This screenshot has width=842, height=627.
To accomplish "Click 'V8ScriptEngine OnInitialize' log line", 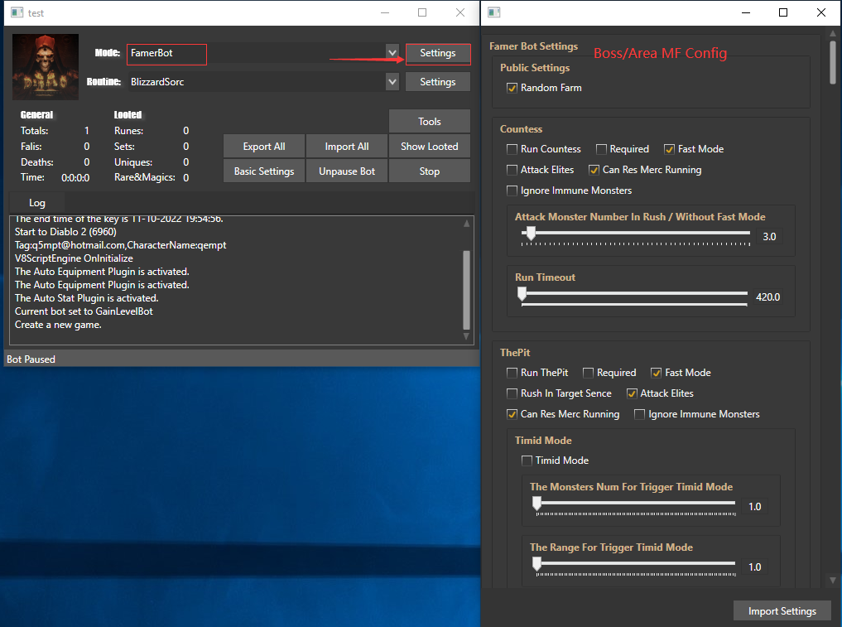I will tap(74, 258).
